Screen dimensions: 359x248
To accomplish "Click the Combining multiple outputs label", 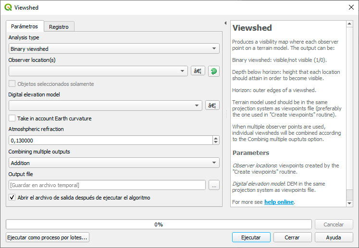I will (39, 152).
